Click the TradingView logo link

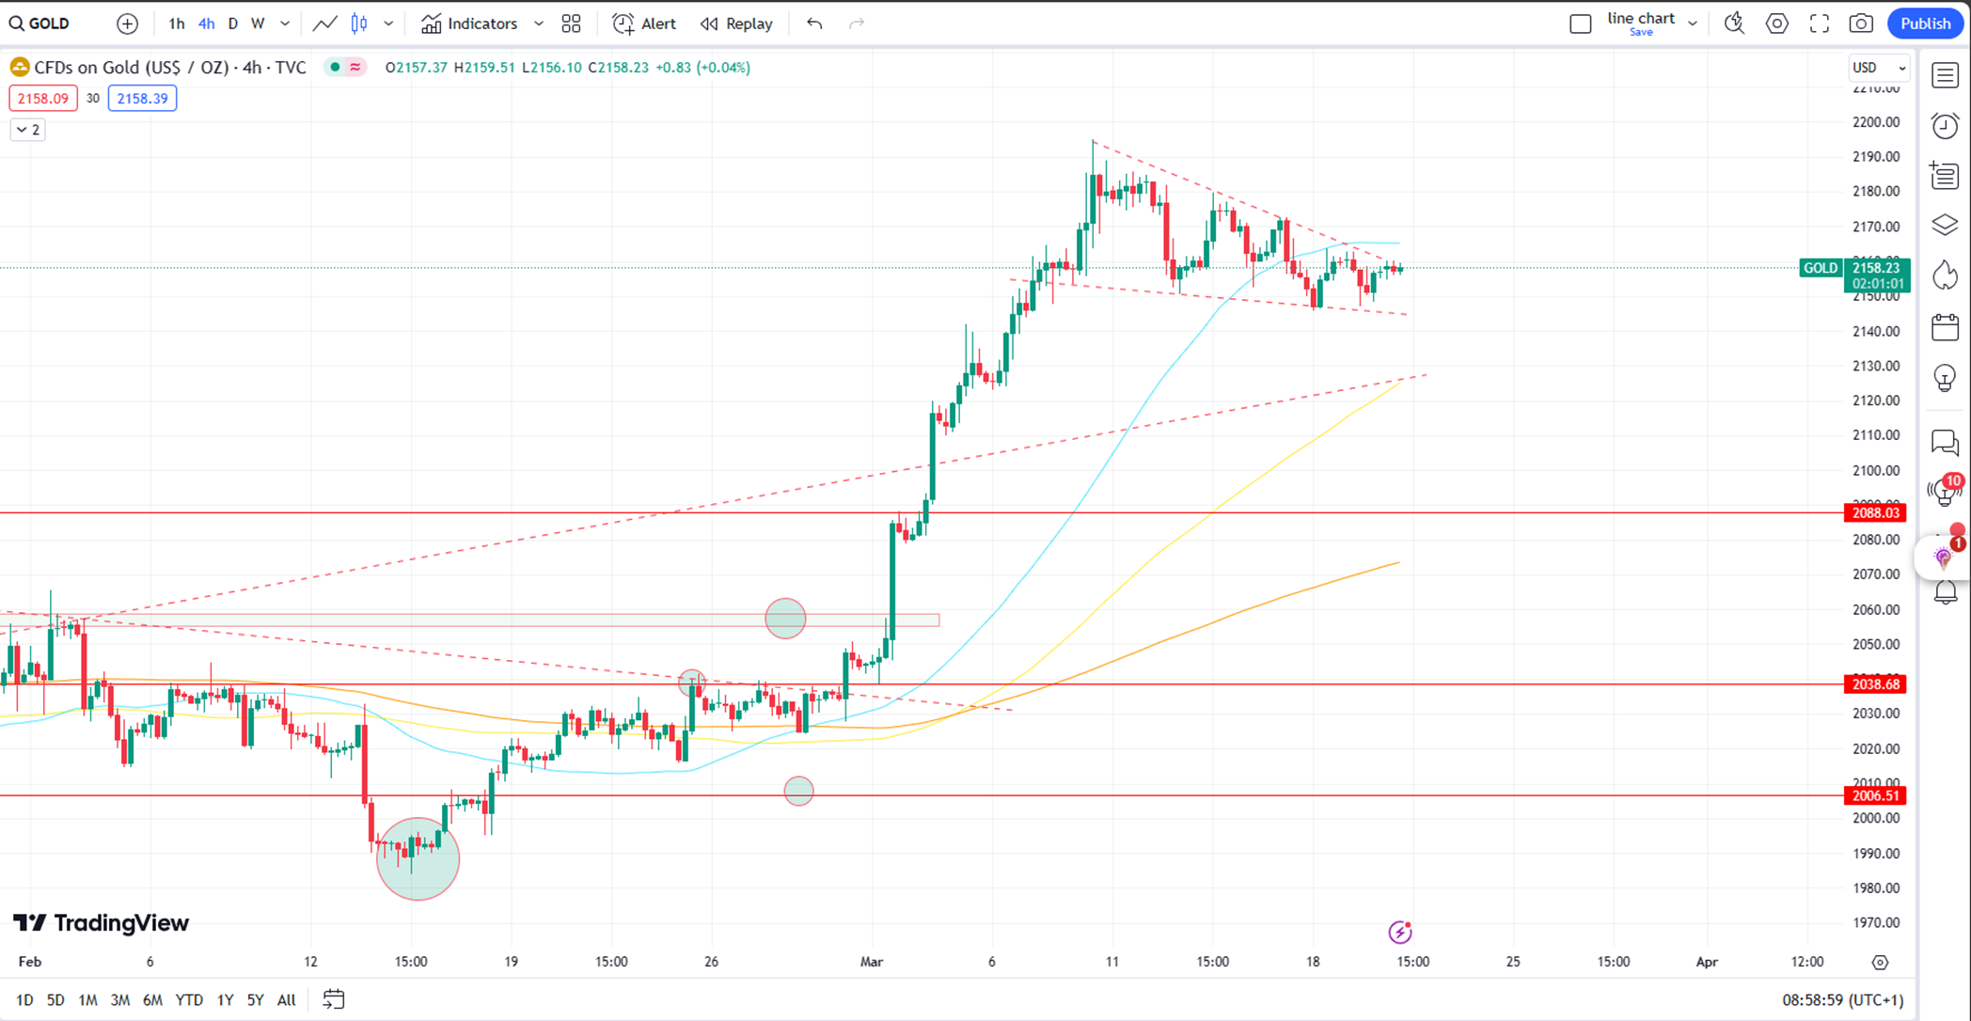pyautogui.click(x=102, y=922)
